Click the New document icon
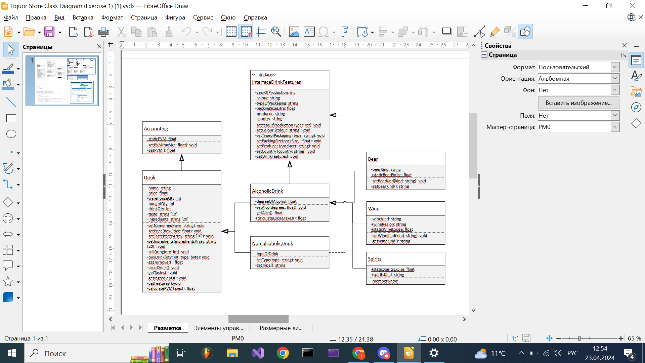The width and height of the screenshot is (645, 363). click(8, 32)
